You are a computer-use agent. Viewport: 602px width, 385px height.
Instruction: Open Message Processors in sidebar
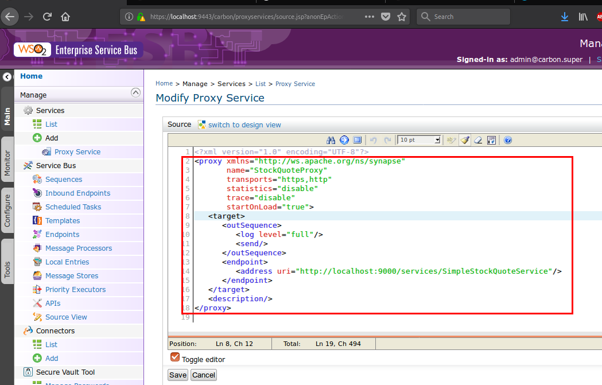coord(79,248)
